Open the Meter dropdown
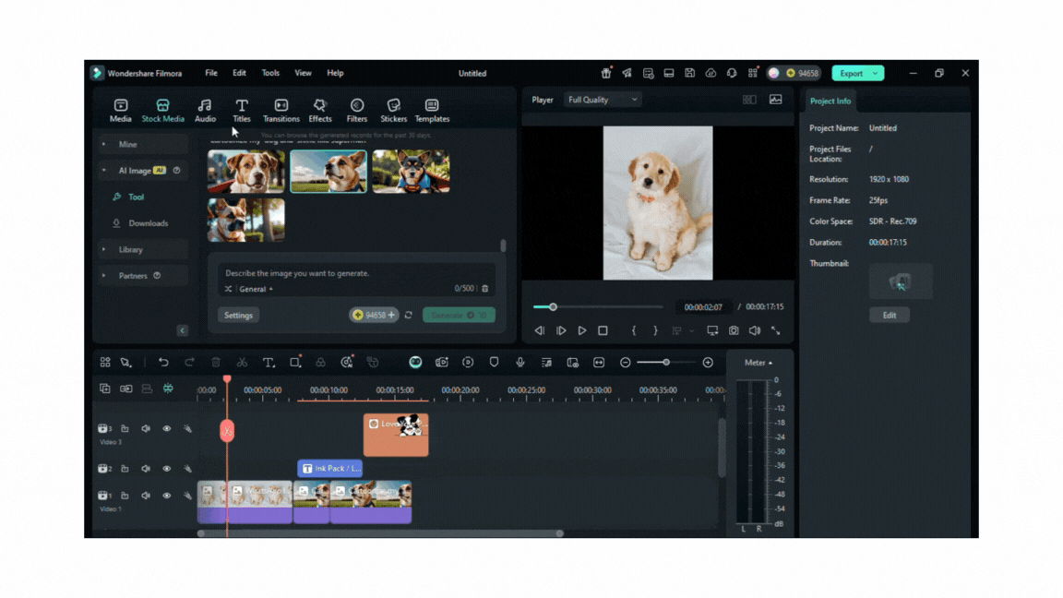1063x598 pixels. tap(758, 363)
